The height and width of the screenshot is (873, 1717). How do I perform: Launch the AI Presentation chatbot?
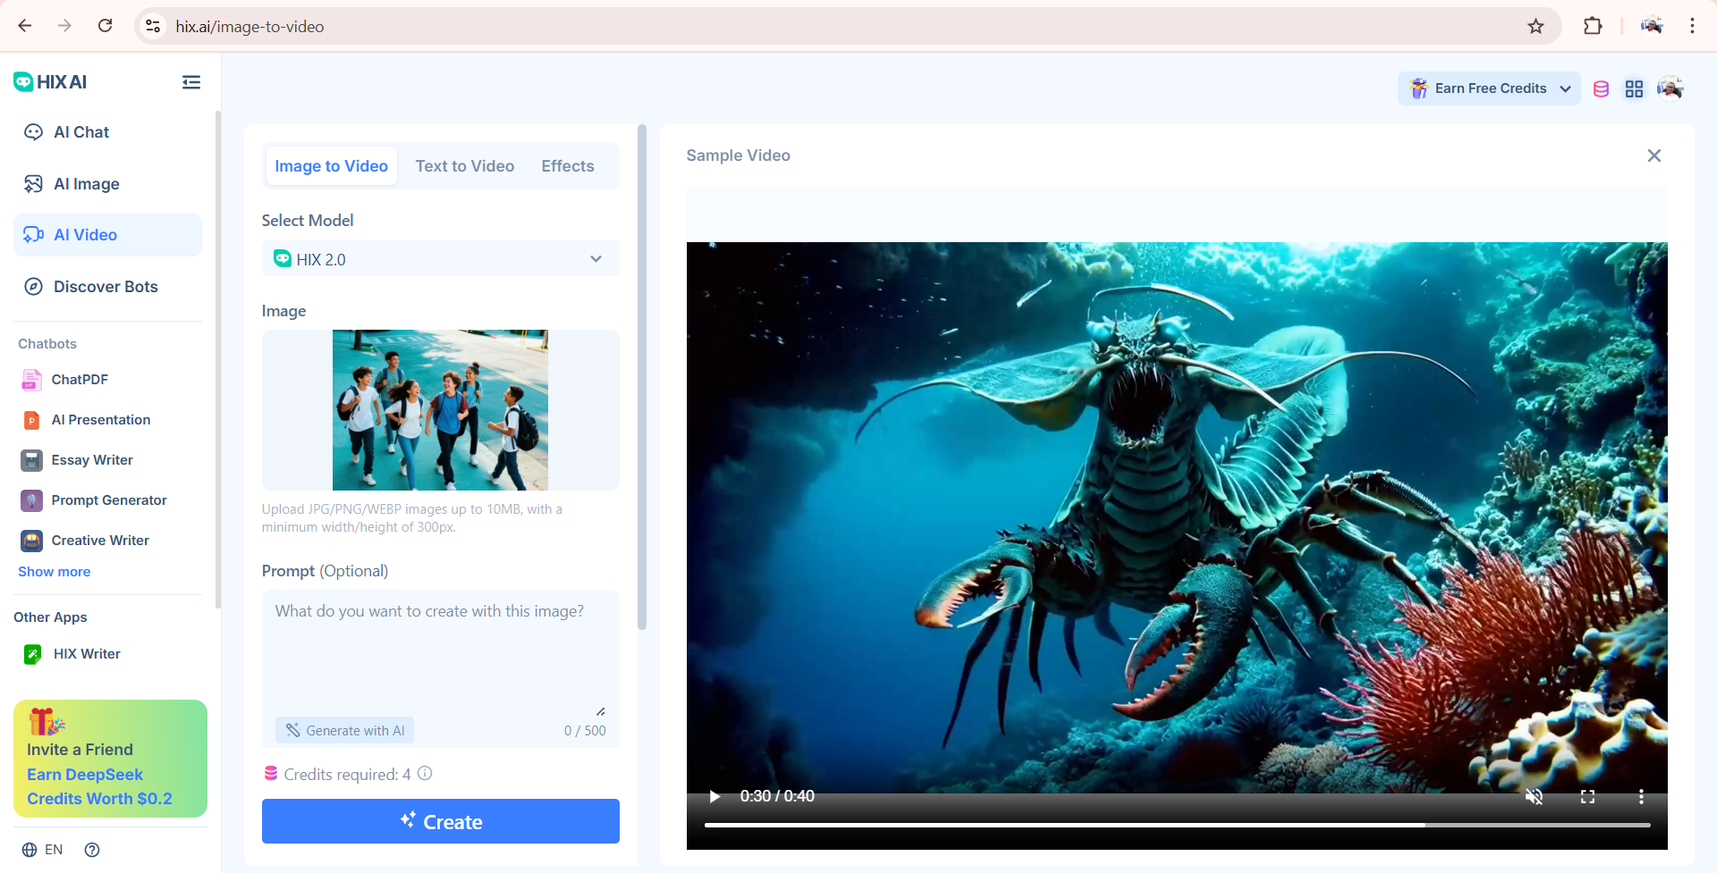pyautogui.click(x=100, y=419)
